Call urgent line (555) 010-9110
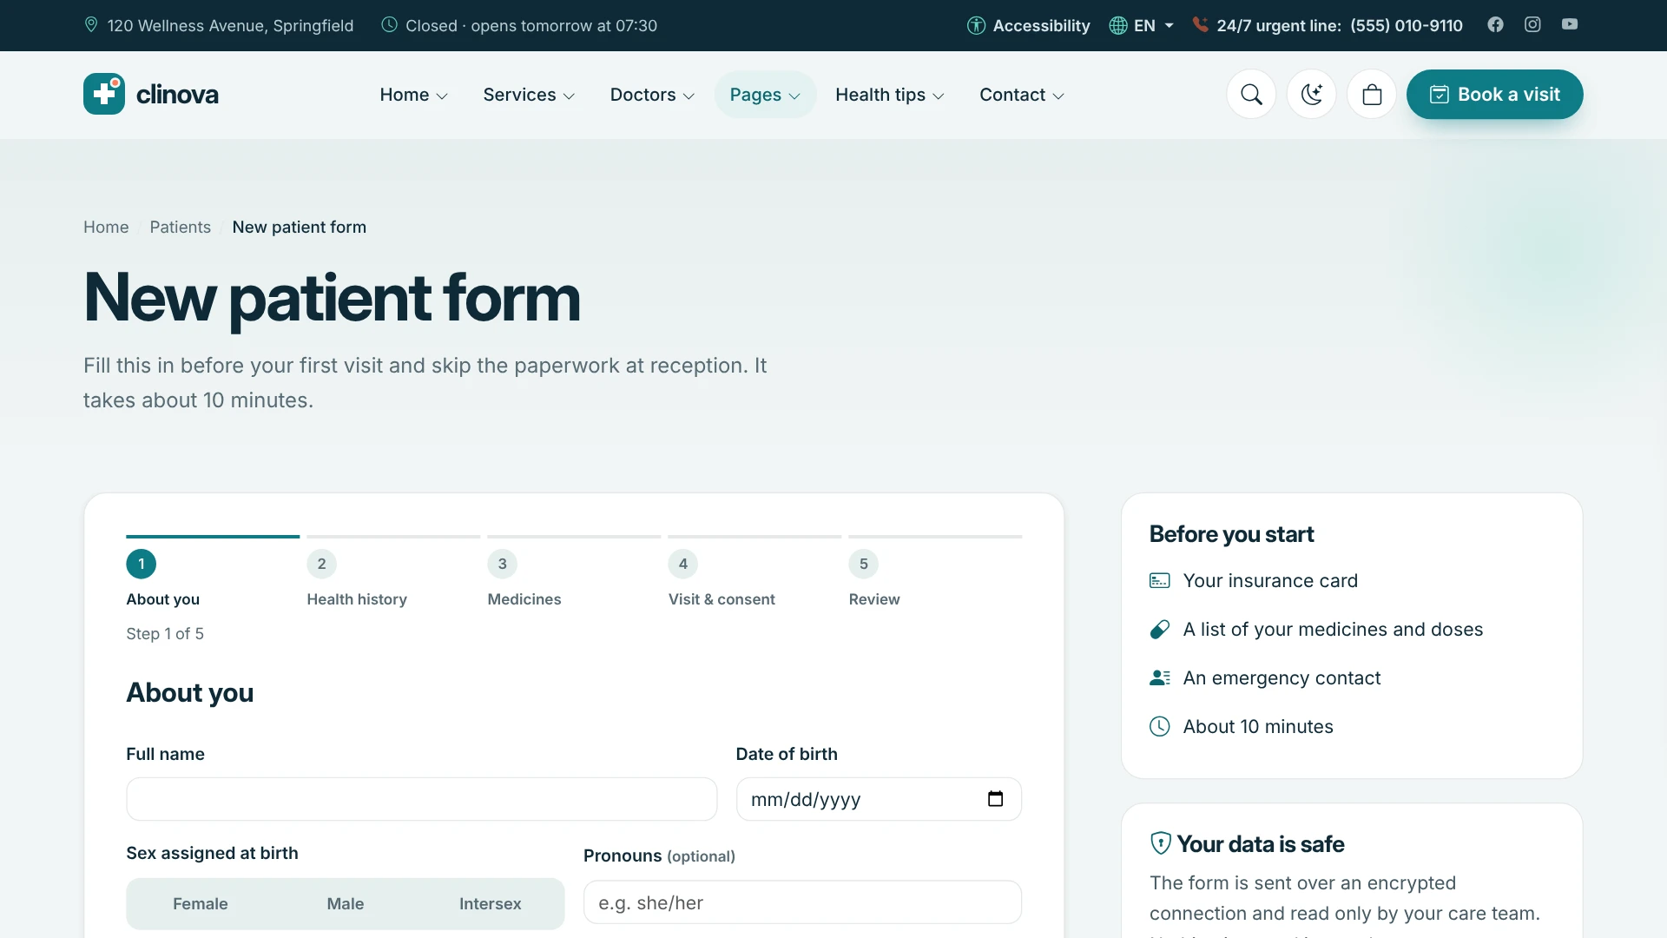 (1406, 25)
